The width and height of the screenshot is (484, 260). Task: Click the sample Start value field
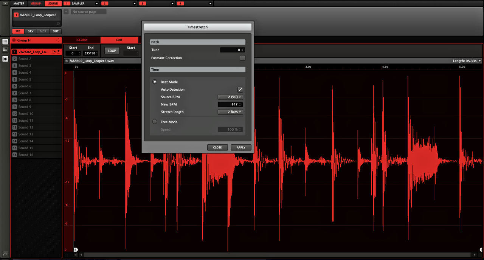[x=73, y=53]
